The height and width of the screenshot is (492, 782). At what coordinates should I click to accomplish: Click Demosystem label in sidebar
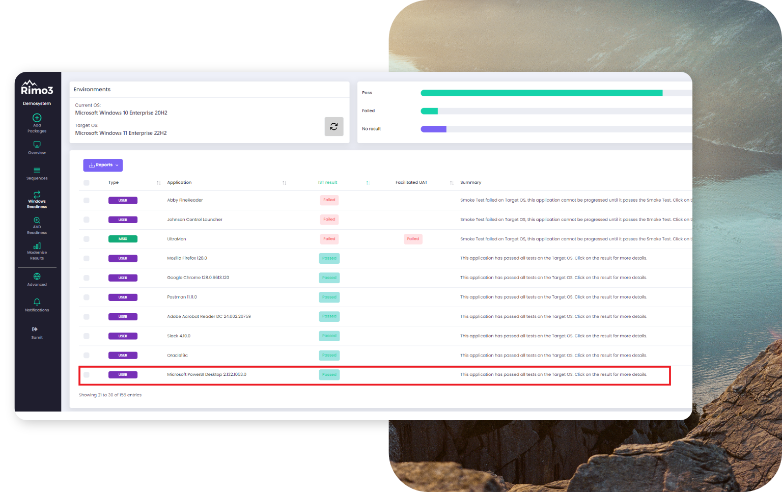[37, 103]
